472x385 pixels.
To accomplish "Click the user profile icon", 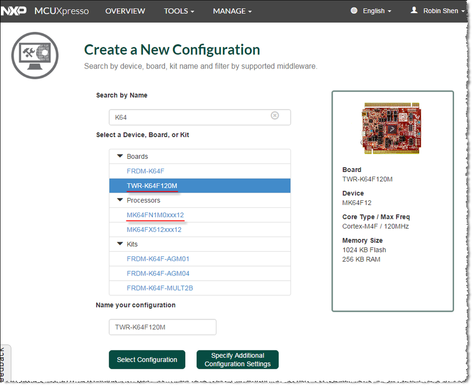I will click(414, 10).
